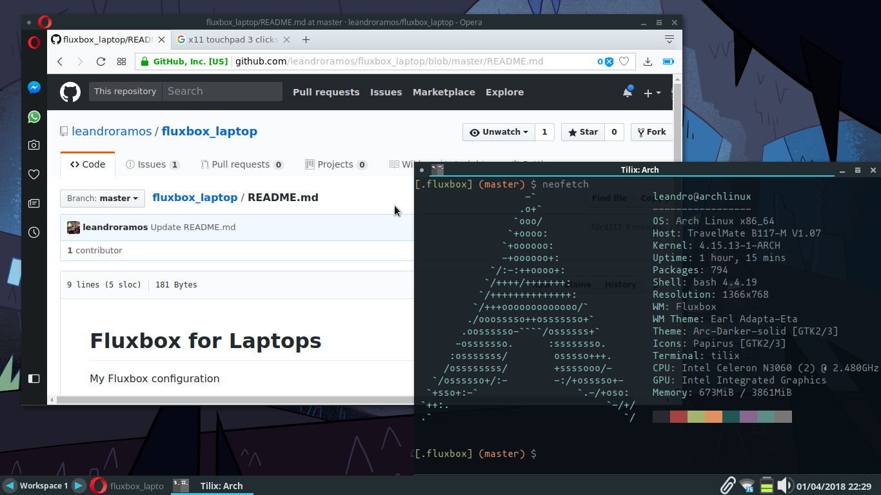Click the green color block in neofetch output
Image resolution: width=881 pixels, height=495 pixels.
[696, 417]
